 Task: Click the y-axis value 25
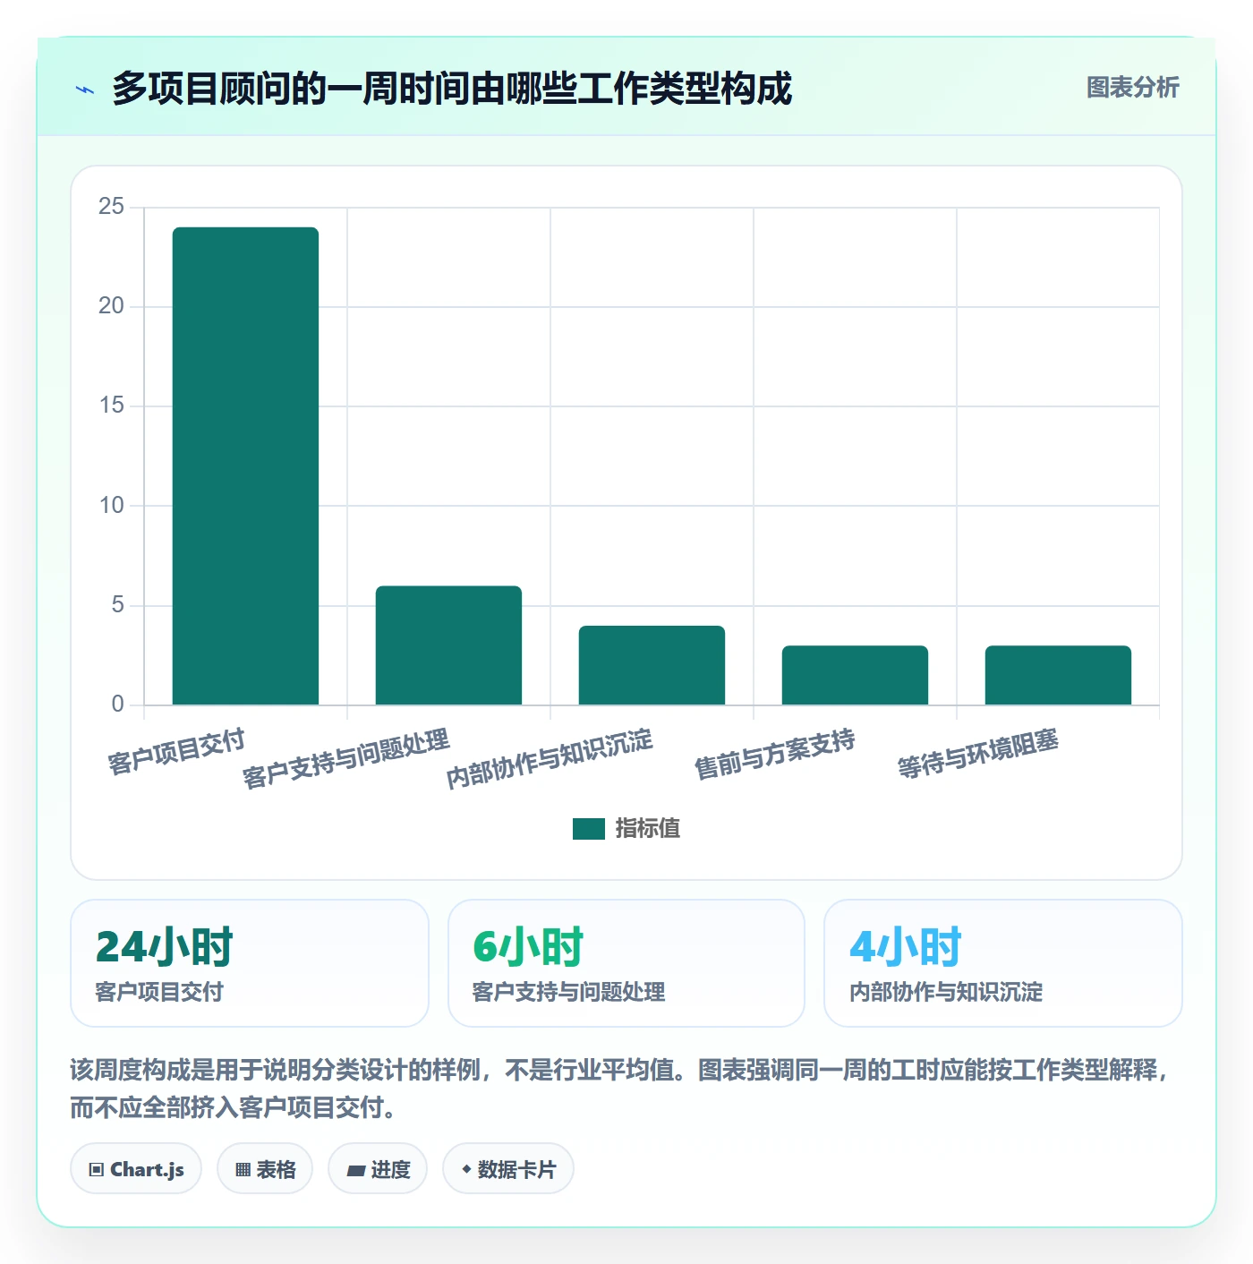coord(112,207)
